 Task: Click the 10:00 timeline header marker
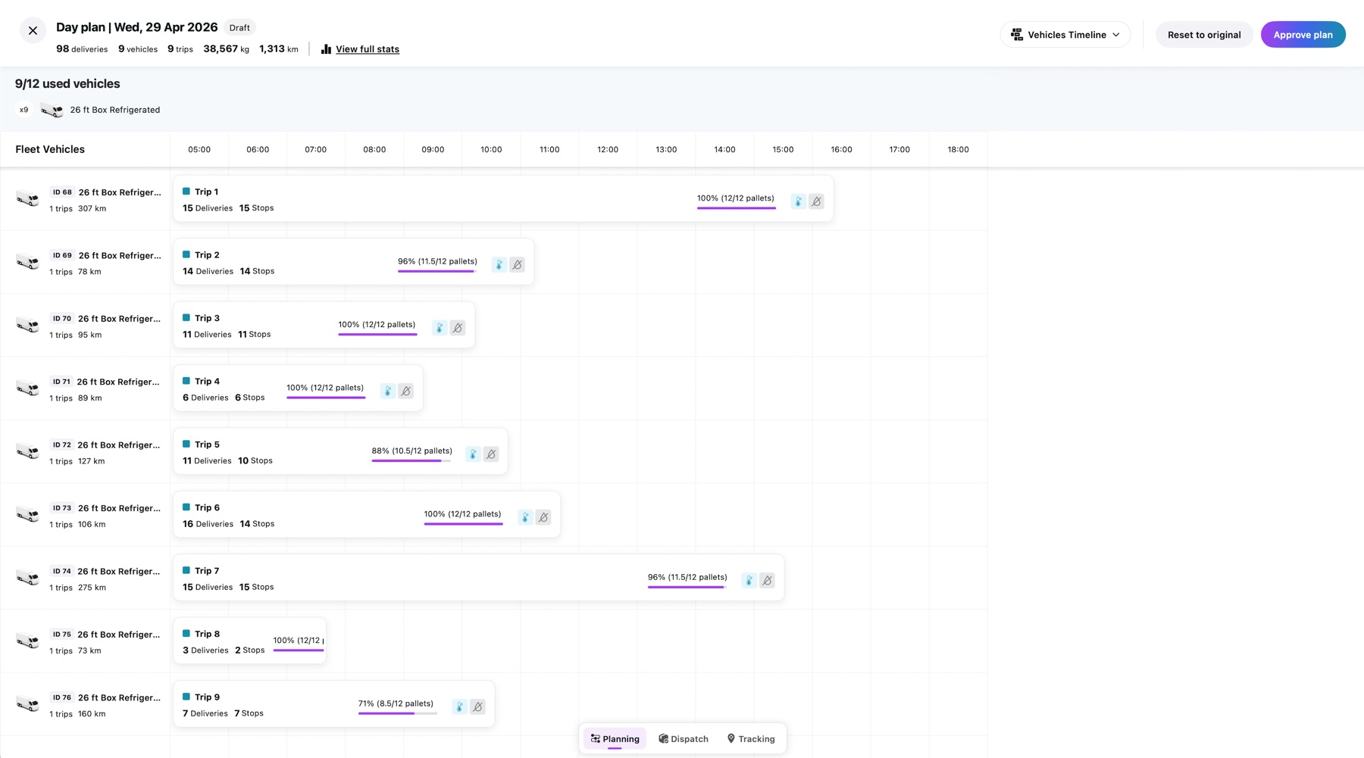point(491,149)
